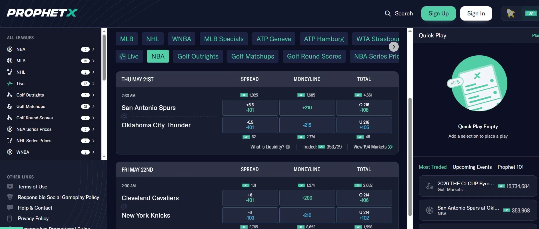Click the Privacy Policy document icon
This screenshot has height=229, width=539.
(9, 218)
